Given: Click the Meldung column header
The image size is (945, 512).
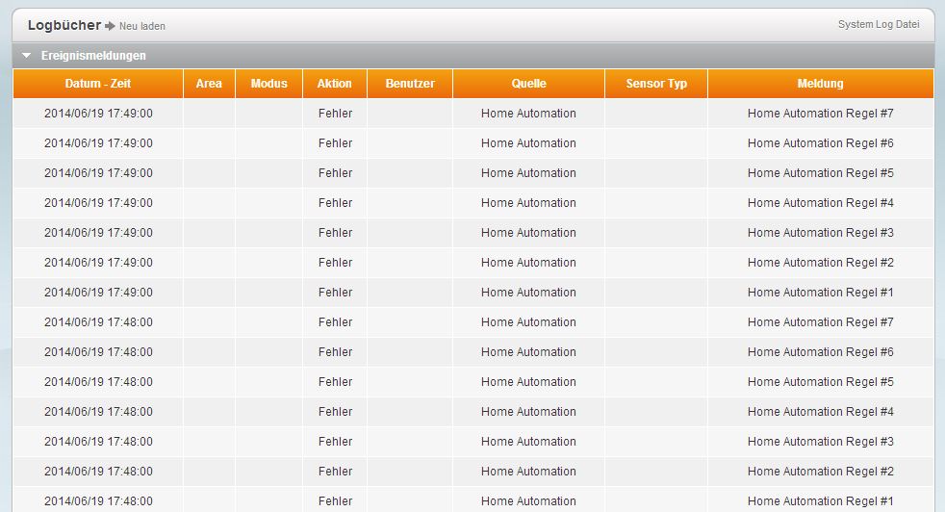Looking at the screenshot, I should (820, 84).
